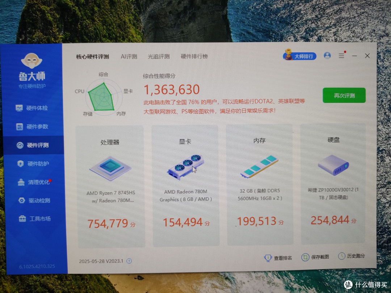This screenshot has width=391, height=293.
Task: Switch to the AI评测 tab
Action: coord(129,56)
